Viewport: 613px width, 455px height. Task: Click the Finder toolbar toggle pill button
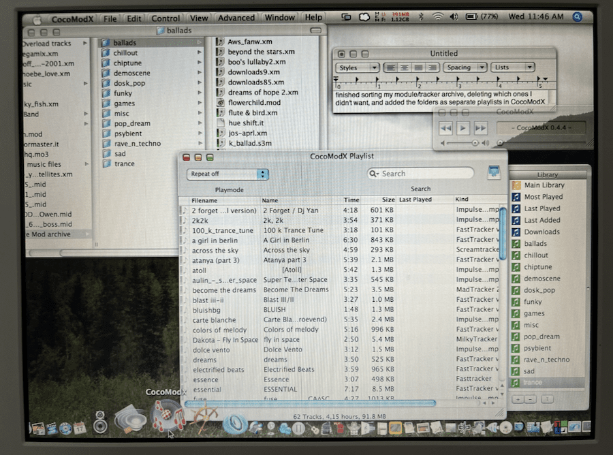coord(315,31)
